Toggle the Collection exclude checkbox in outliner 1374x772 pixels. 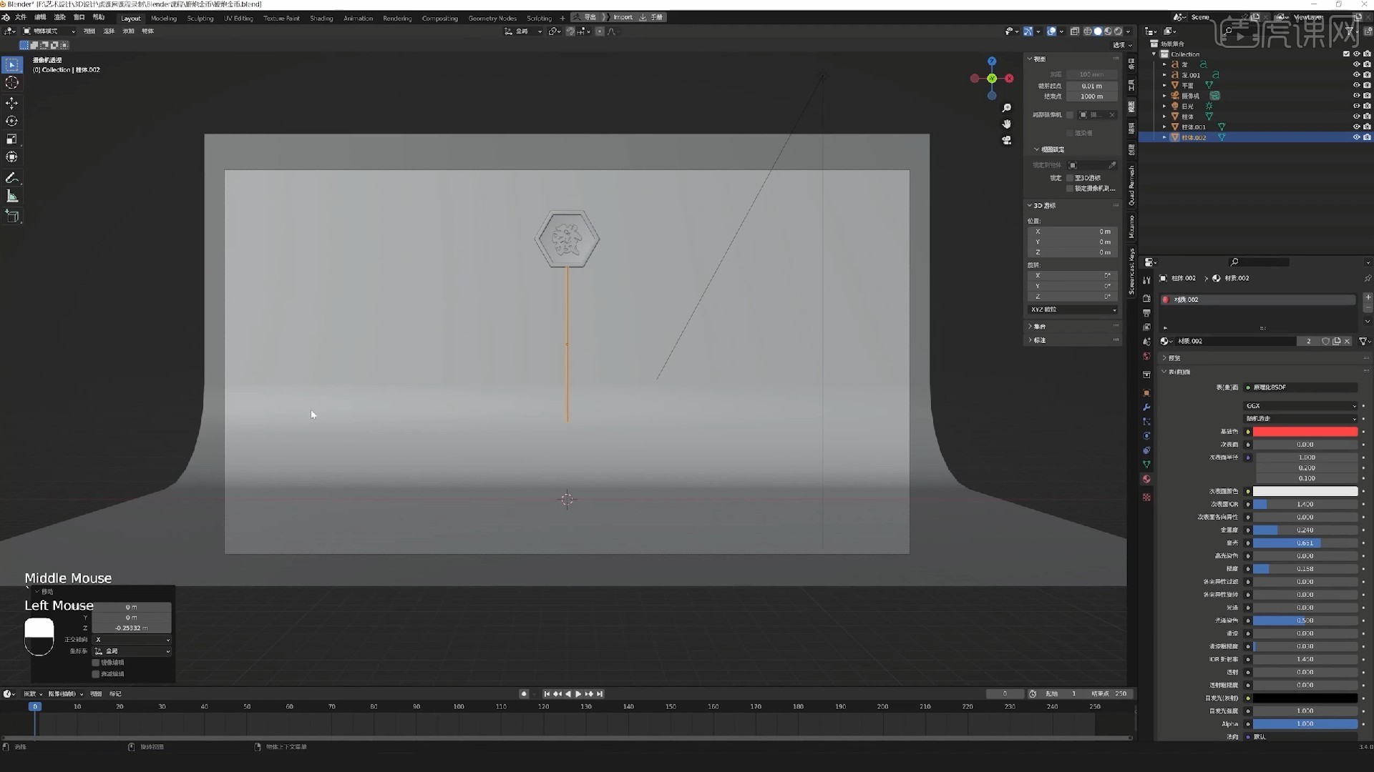1346,54
